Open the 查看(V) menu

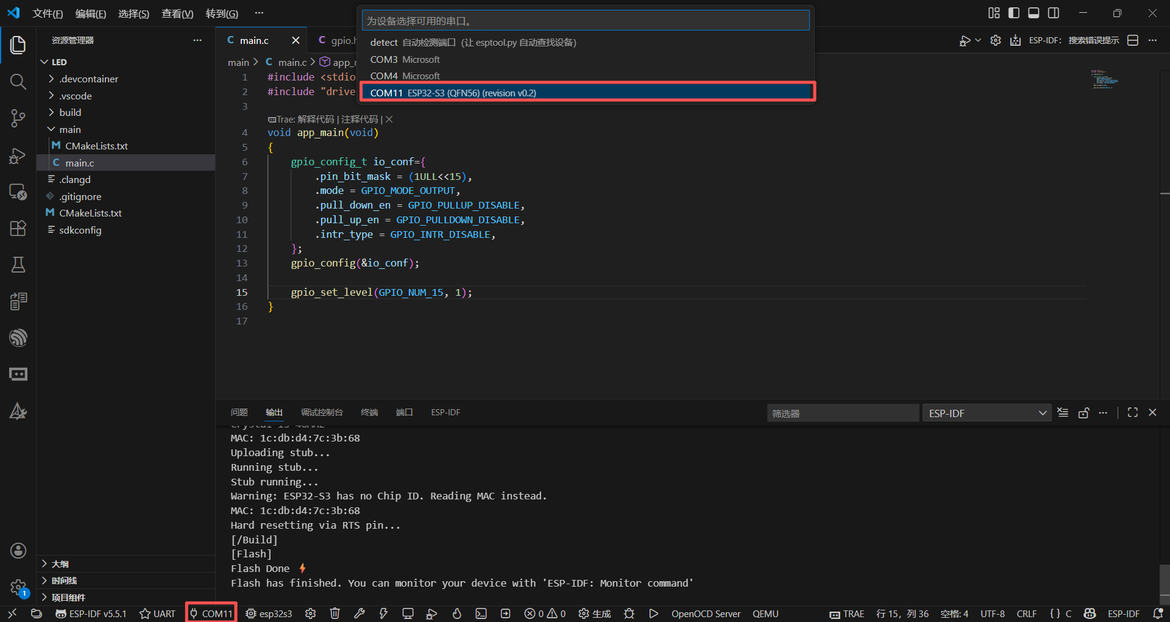tap(177, 13)
